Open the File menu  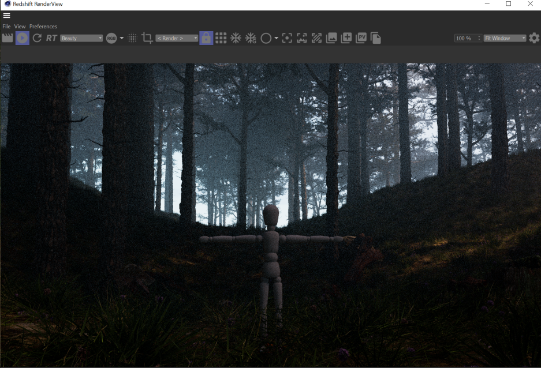pos(6,27)
